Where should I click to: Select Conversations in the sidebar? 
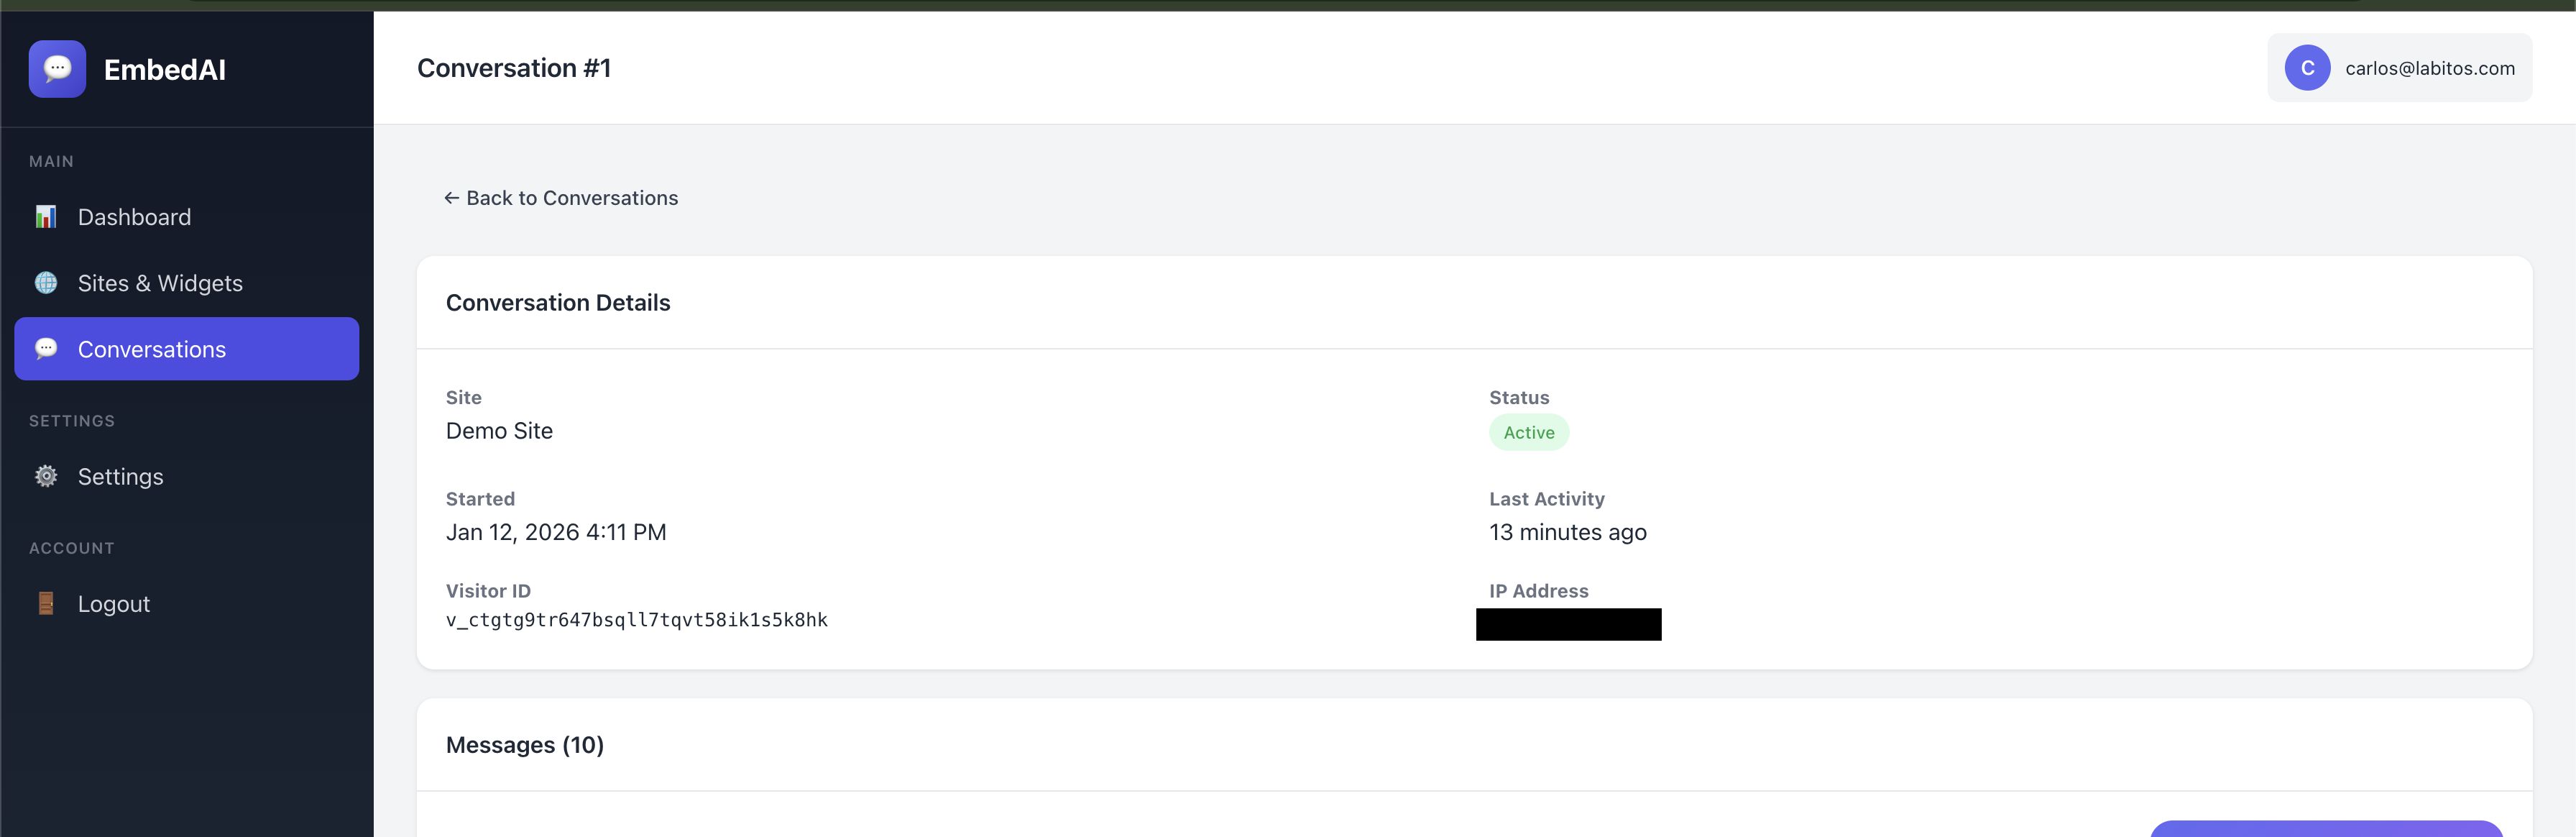152,349
